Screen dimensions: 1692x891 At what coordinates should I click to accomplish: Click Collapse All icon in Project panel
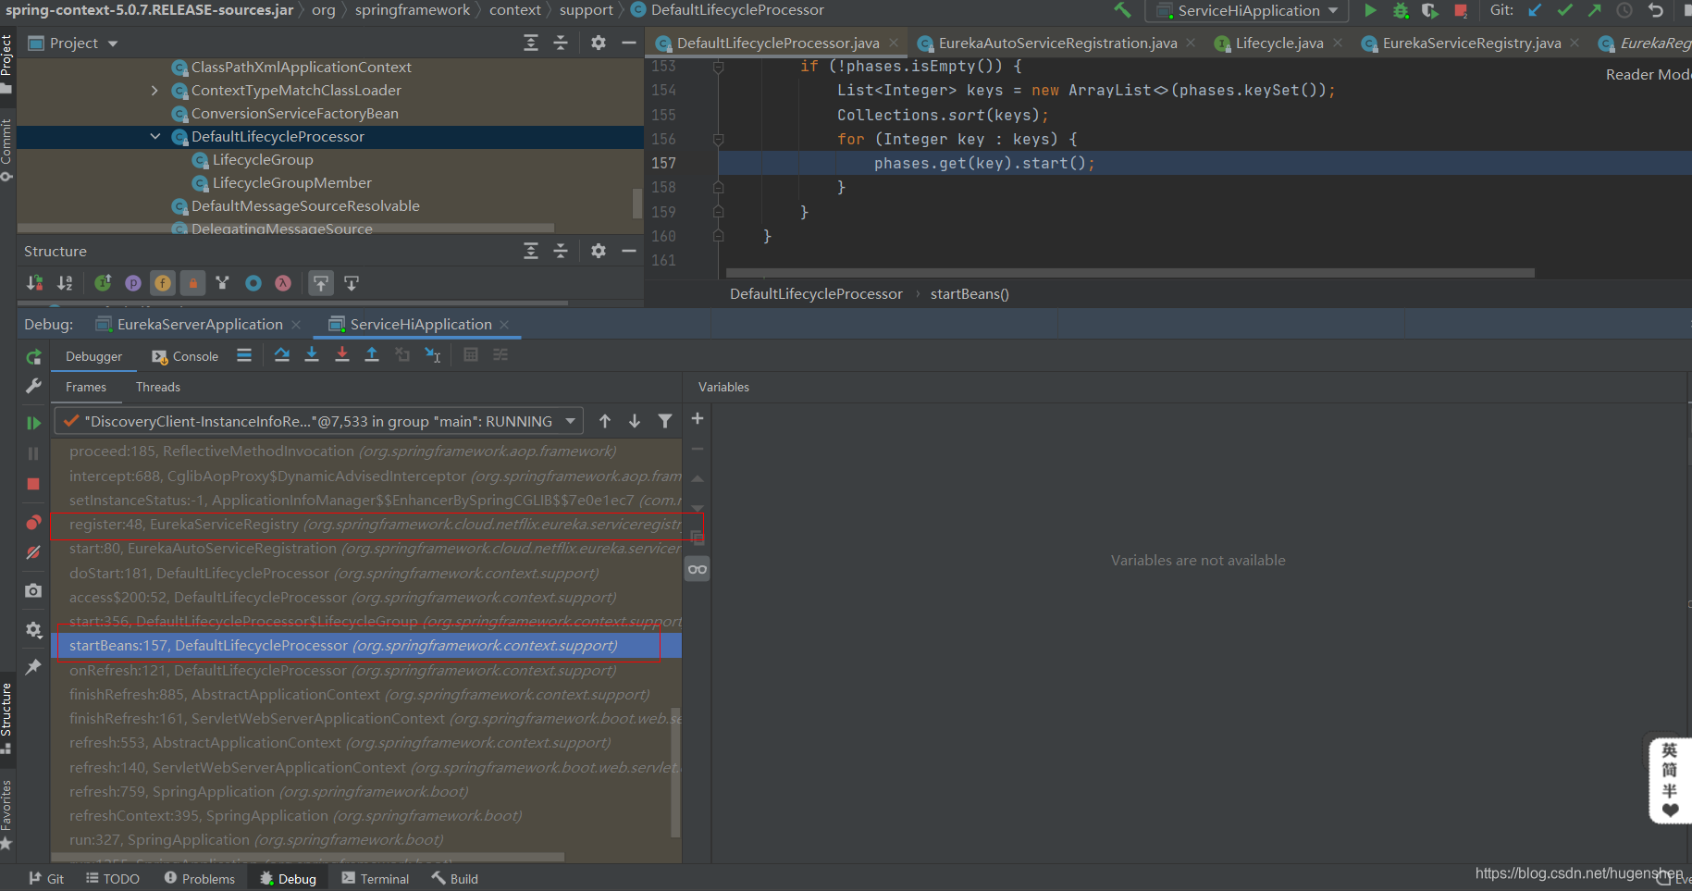[561, 43]
